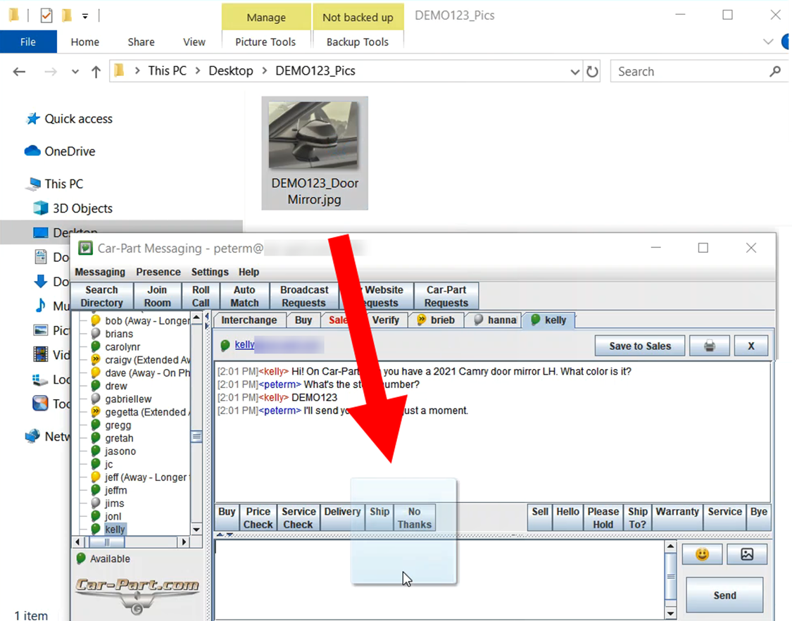
Task: Switch to the Interchange tab
Action: tap(249, 320)
